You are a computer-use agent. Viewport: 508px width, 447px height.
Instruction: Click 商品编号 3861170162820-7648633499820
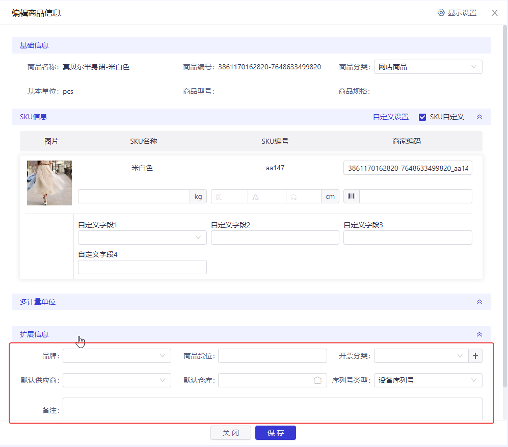pos(270,67)
